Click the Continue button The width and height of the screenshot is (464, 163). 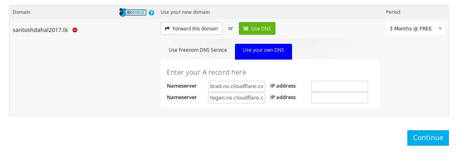(x=428, y=138)
